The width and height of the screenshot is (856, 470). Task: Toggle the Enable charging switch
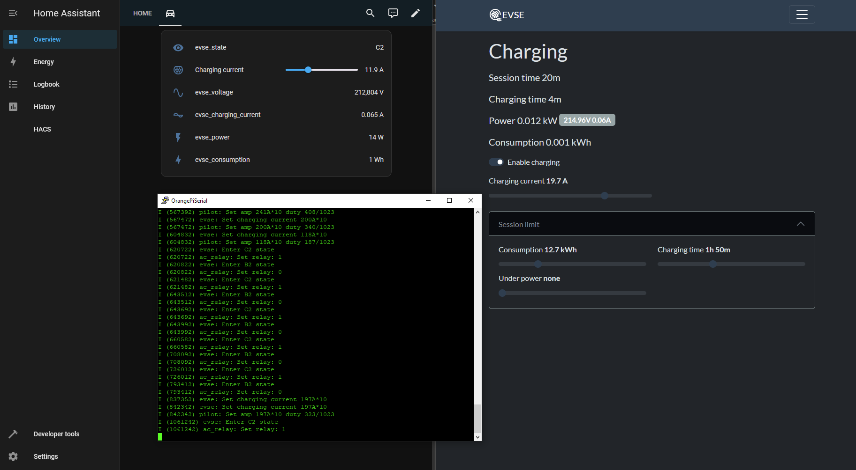496,162
